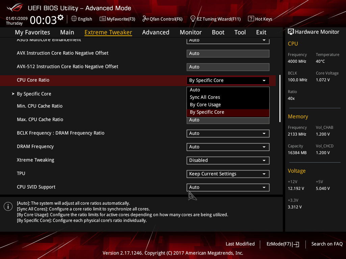The image size is (346, 259).
Task: Open the DRAM Frequency dropdown
Action: [228, 147]
